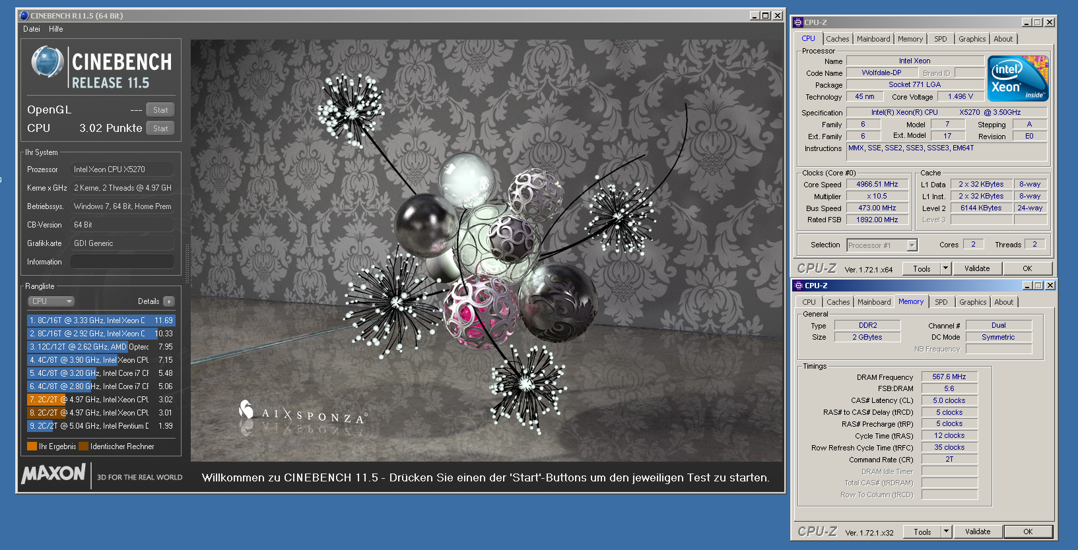Viewport: 1078px width, 550px height.
Task: Select ranking row 4C/8T @ 3.90 GHz
Action: 100,360
